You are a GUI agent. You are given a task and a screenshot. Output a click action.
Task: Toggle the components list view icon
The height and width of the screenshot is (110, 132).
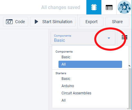click(x=124, y=37)
